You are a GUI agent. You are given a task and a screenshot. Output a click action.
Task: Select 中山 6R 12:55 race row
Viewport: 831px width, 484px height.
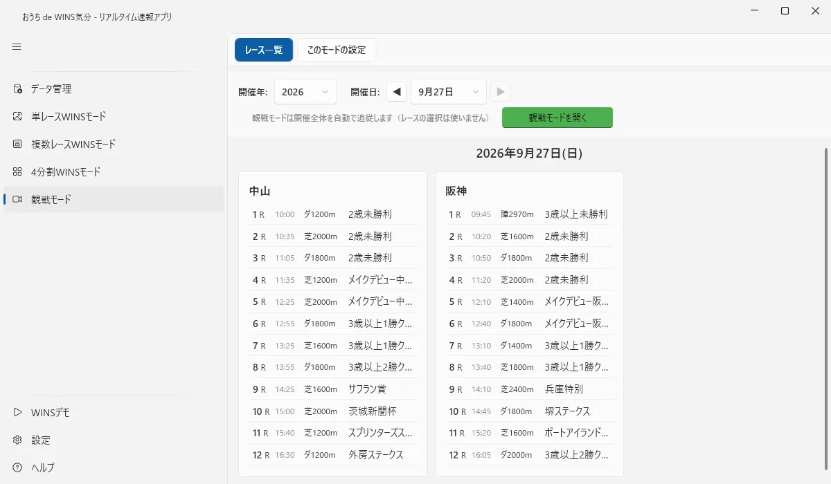click(x=333, y=324)
